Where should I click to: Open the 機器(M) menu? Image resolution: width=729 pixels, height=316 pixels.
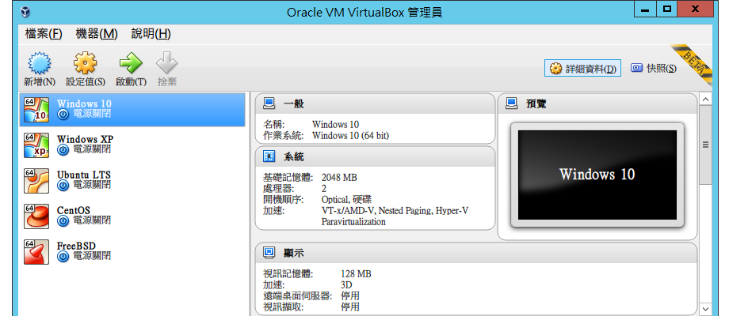coord(97,34)
